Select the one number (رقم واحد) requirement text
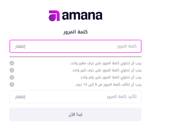179x129 pixels. coord(111,77)
